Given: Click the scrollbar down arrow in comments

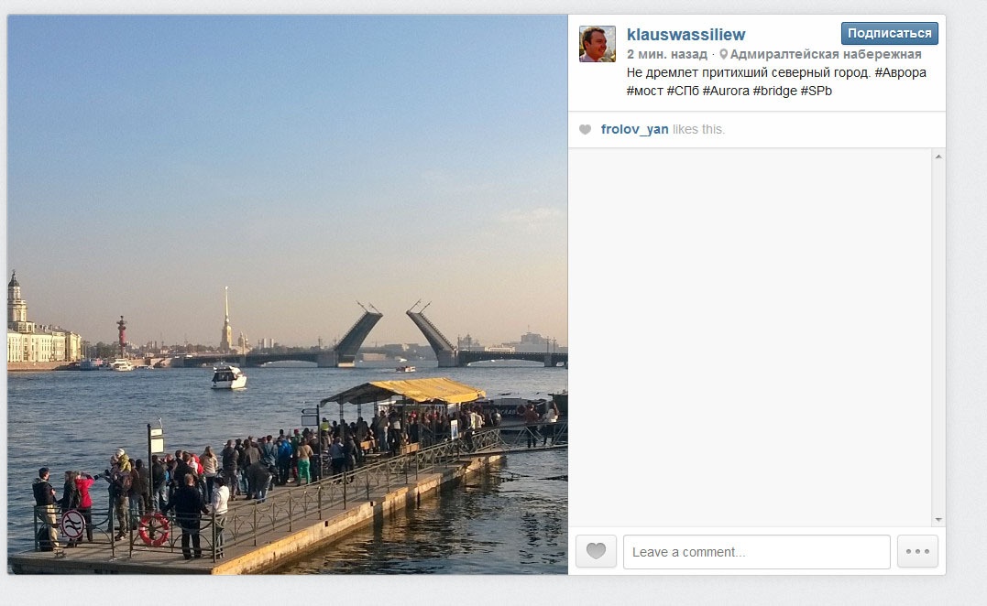Looking at the screenshot, I should coord(938,520).
